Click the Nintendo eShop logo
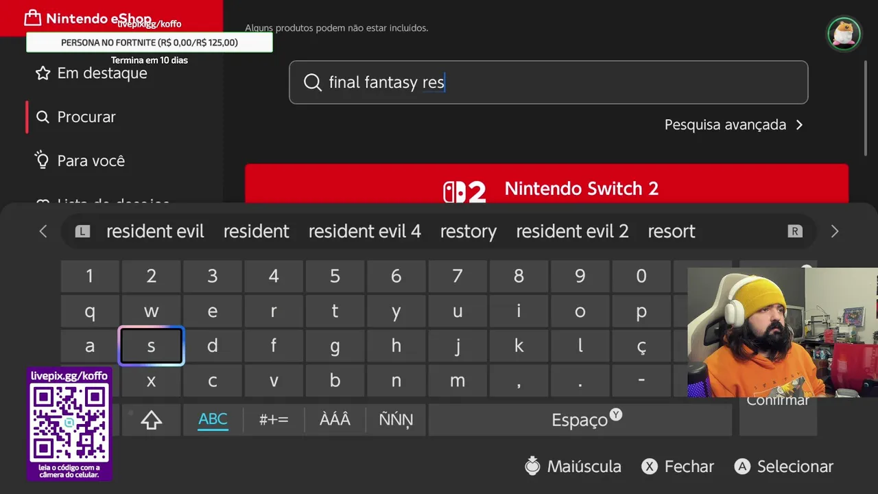This screenshot has height=494, width=878. coord(88,18)
